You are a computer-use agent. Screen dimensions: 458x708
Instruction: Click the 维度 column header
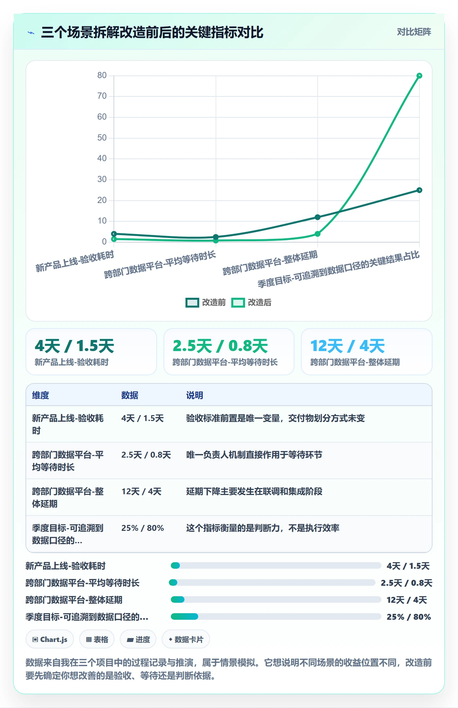41,395
